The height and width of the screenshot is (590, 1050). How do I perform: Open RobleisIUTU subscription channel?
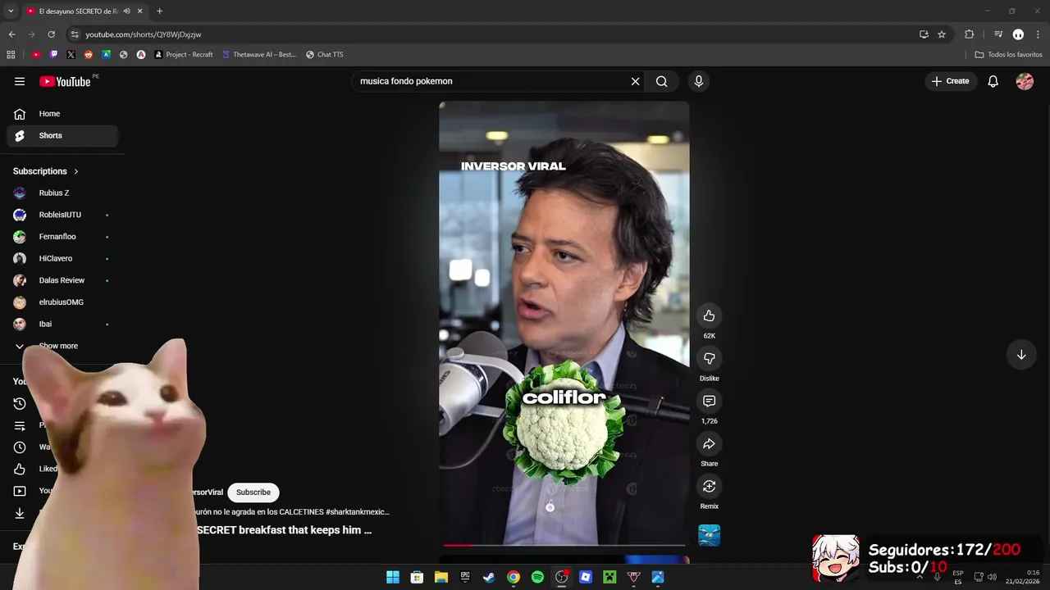62,215
